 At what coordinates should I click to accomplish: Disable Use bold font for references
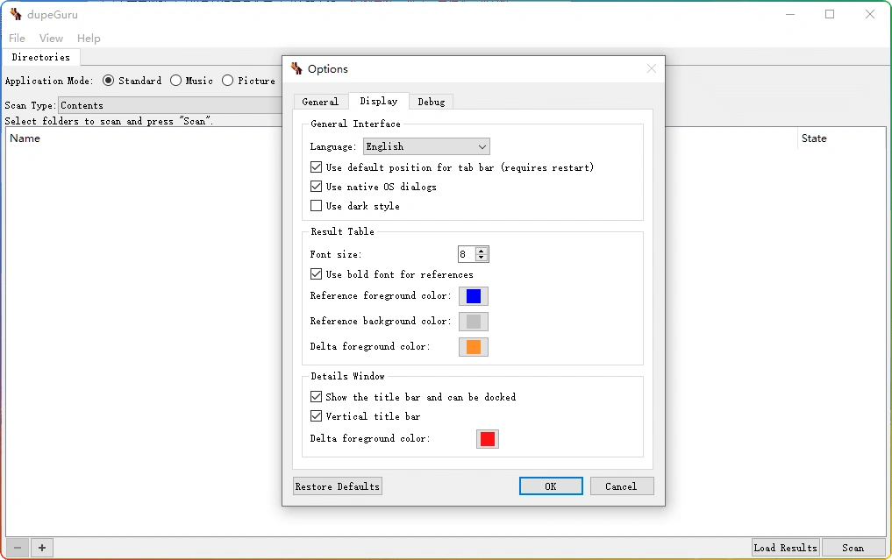317,274
